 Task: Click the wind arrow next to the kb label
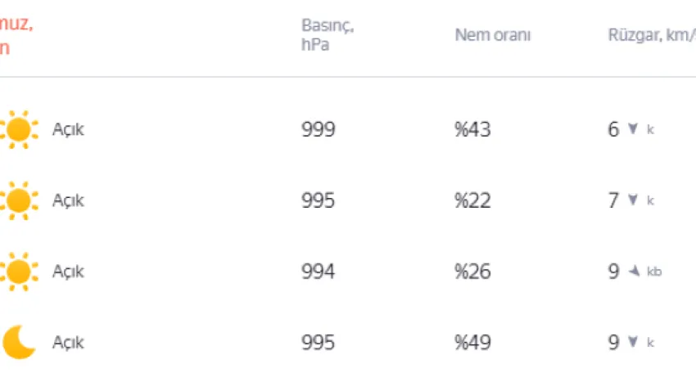634,272
